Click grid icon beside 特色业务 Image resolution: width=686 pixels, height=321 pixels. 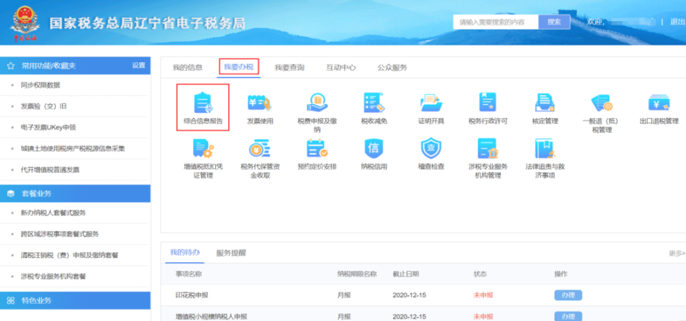tap(11, 301)
